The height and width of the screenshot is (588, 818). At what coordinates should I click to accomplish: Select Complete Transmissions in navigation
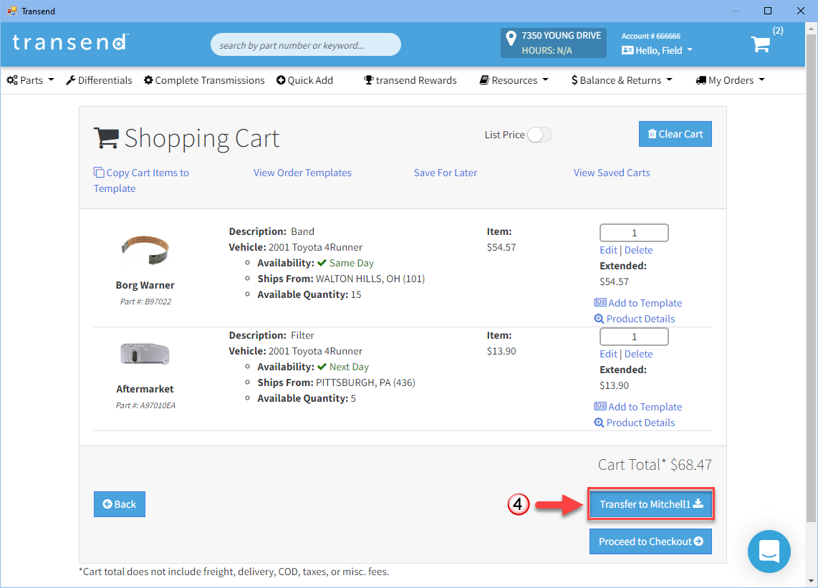(204, 80)
